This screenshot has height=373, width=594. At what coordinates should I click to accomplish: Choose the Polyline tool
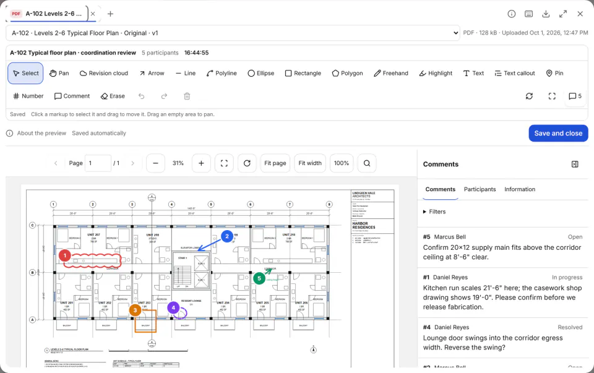pos(222,73)
